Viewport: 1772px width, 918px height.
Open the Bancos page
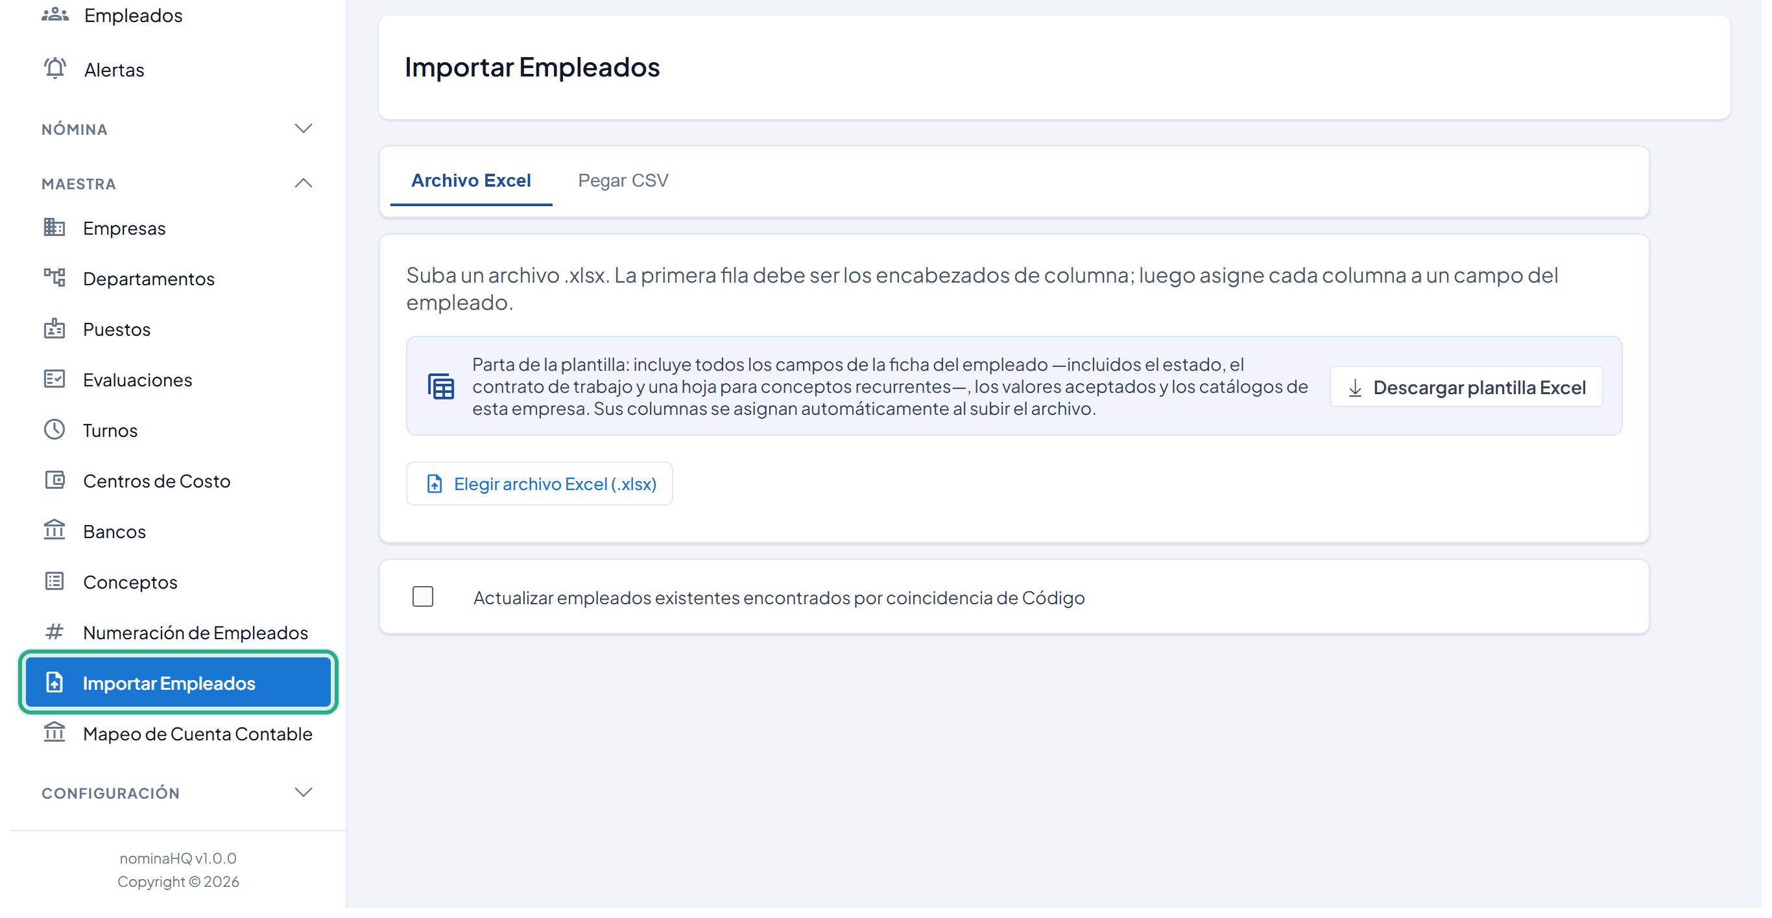pos(115,534)
